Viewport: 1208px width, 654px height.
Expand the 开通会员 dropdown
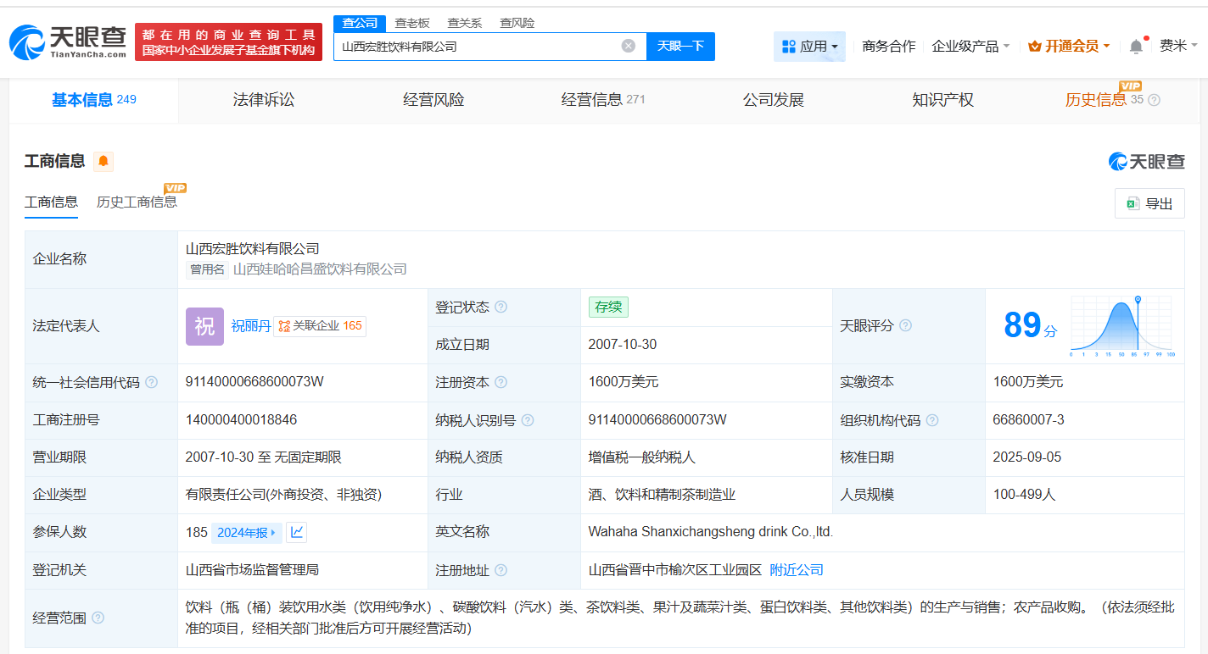pos(1069,46)
